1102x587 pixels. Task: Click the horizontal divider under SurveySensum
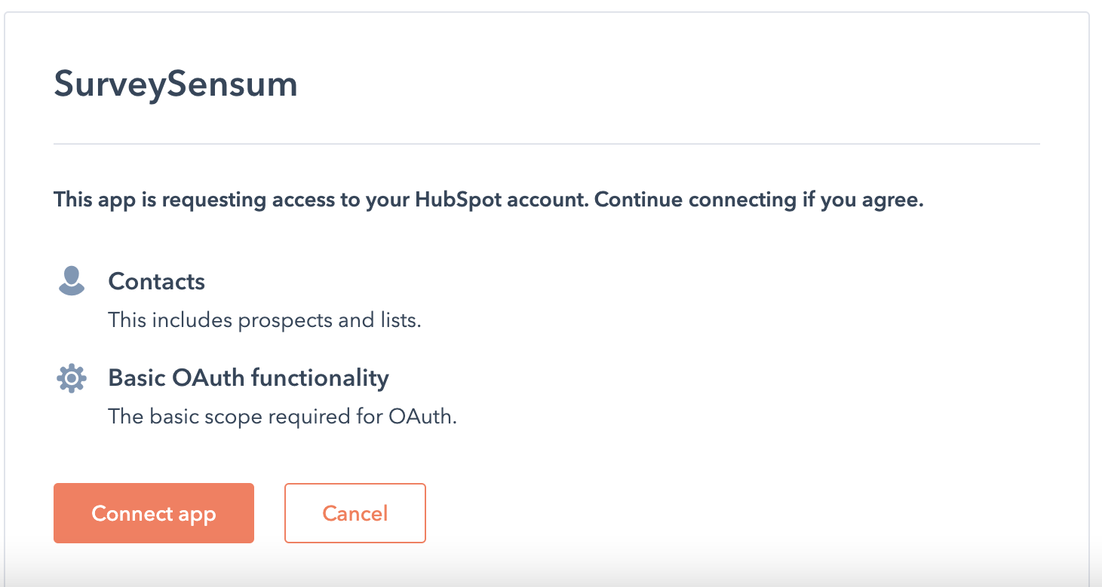547,143
